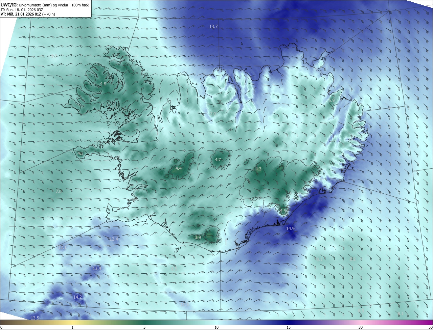Select the 13.5 value at the map's lower corner

pos(35,318)
